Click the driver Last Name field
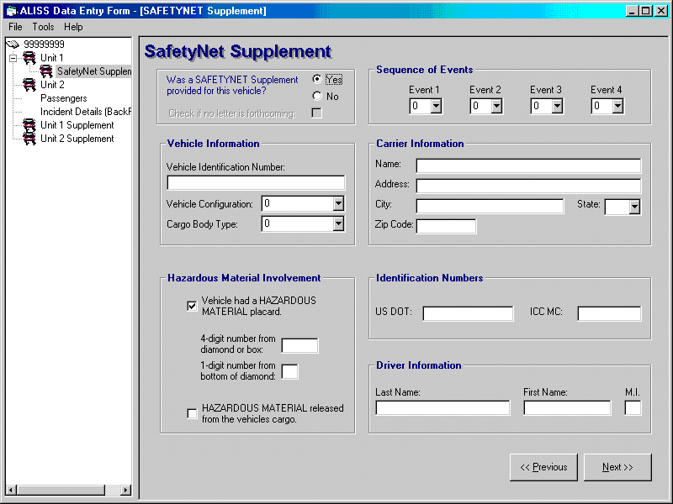 [442, 407]
